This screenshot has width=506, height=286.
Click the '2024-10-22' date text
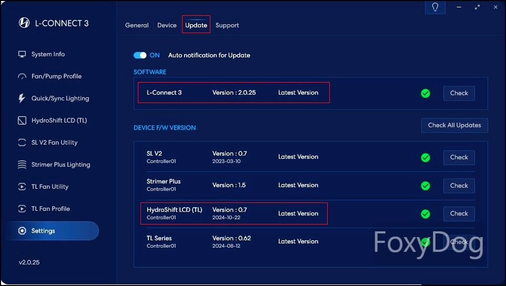tap(226, 218)
